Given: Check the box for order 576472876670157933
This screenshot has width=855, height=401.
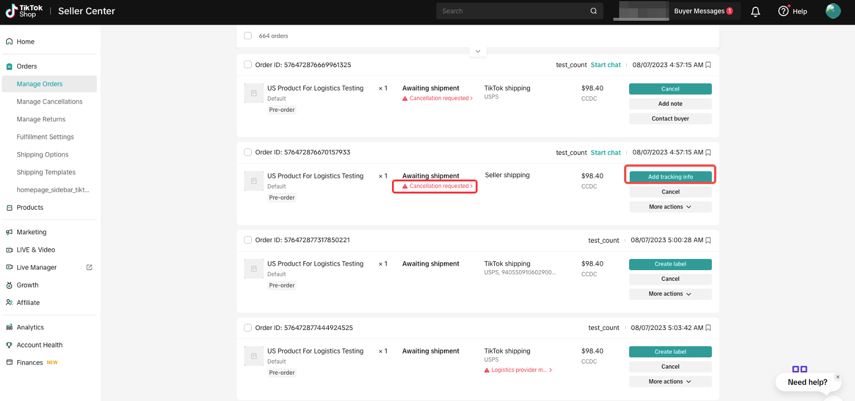Looking at the screenshot, I should (x=248, y=152).
